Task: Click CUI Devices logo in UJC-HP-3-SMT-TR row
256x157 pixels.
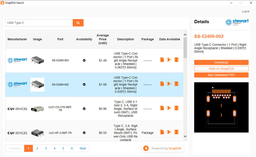Action: (x=17, y=133)
